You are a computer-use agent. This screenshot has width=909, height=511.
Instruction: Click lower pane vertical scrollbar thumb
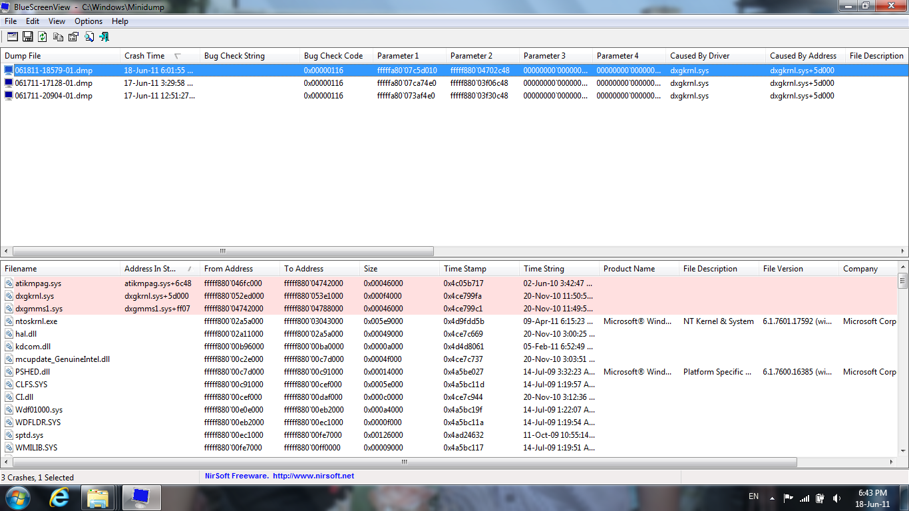pyautogui.click(x=902, y=281)
